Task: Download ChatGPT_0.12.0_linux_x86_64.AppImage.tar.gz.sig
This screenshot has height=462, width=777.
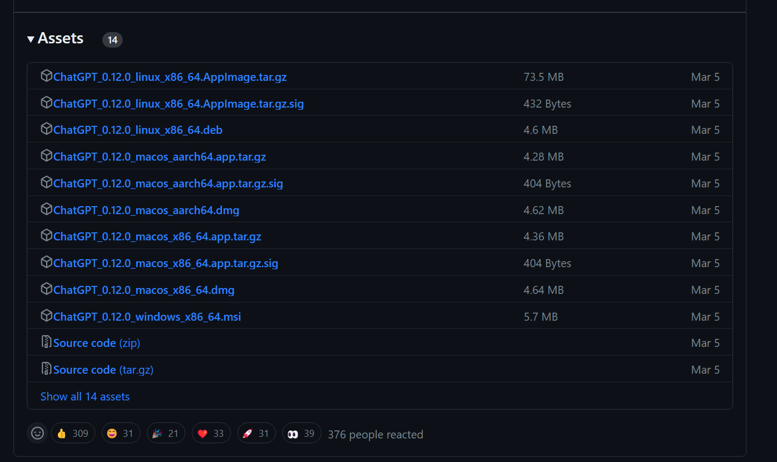Action: tap(178, 104)
